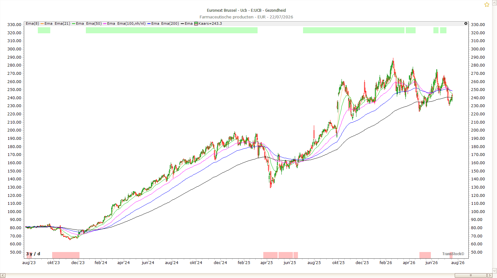Click the Kaars=243.3 price label
Screen dimensions: 497x278
210,23
